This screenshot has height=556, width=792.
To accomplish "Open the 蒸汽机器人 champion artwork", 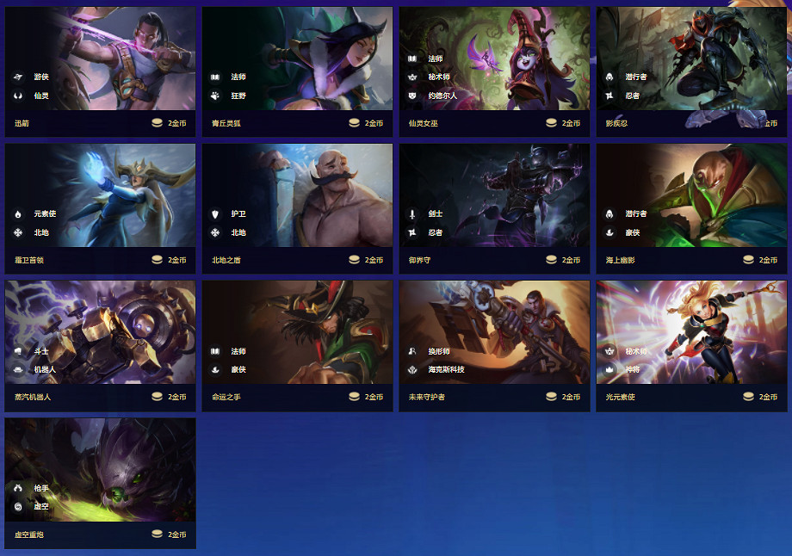I will tap(100, 332).
